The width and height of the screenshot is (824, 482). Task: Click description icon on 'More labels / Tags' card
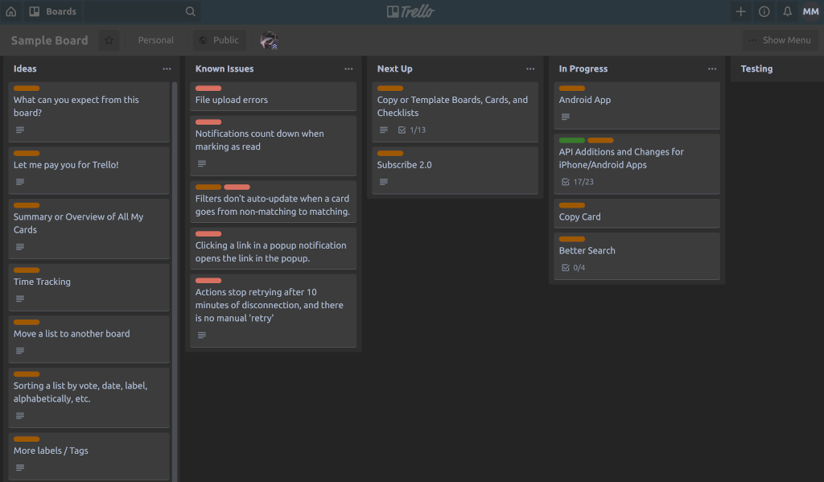[x=20, y=468]
